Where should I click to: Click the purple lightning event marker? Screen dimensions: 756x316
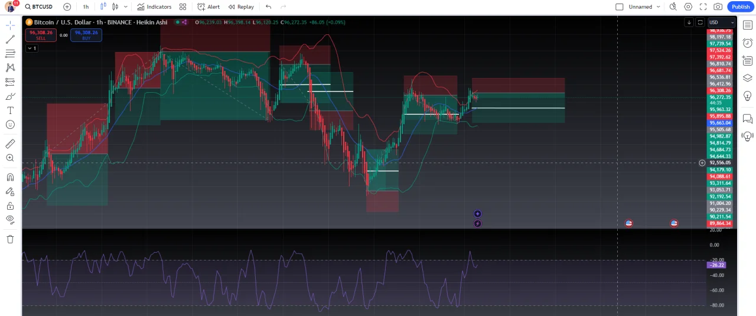point(477,223)
